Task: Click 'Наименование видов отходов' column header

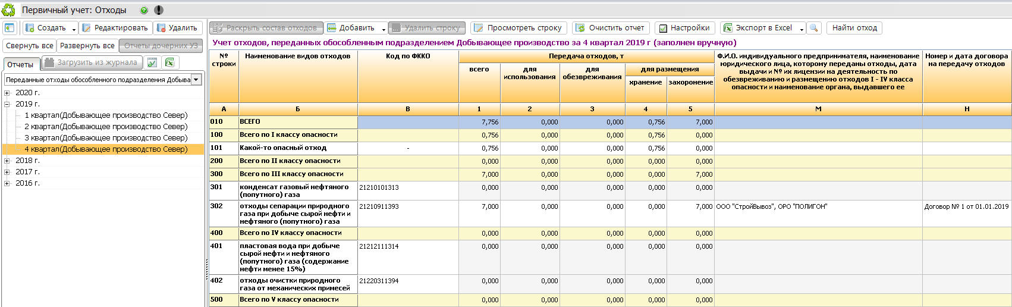Action: click(x=298, y=76)
